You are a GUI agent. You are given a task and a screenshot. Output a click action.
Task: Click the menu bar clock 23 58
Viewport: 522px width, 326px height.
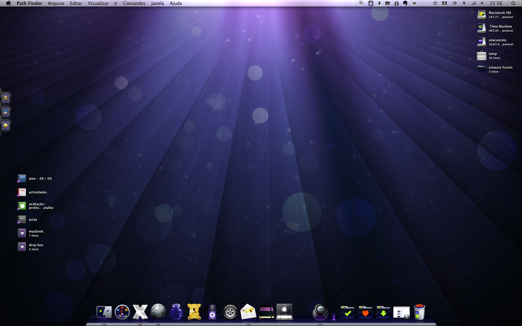[x=496, y=3]
